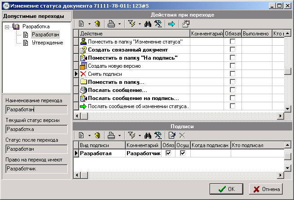Screen dimensions: 294x200
Task: Click printer icon in the actions toolbar
Action: point(113,23)
